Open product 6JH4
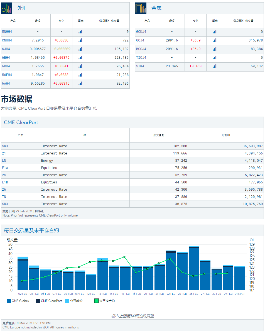The width and height of the screenshot is (265, 334). pyautogui.click(x=6, y=49)
